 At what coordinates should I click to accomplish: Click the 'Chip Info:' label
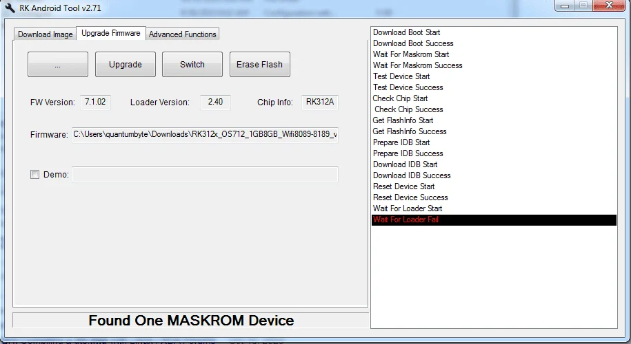pos(275,103)
